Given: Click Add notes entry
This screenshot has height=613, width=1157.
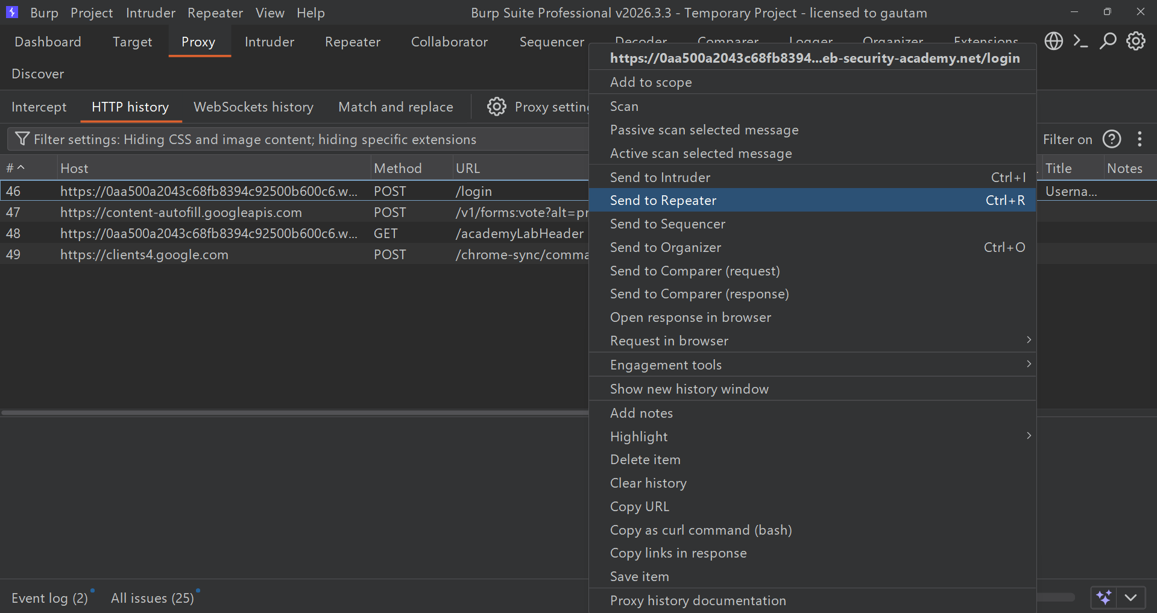Looking at the screenshot, I should pyautogui.click(x=812, y=413).
